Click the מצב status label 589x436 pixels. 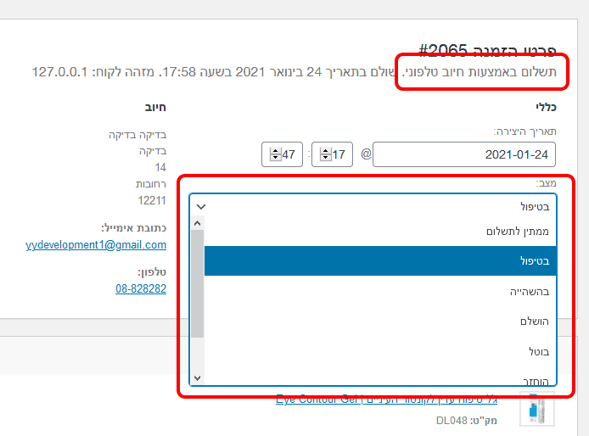click(x=547, y=183)
